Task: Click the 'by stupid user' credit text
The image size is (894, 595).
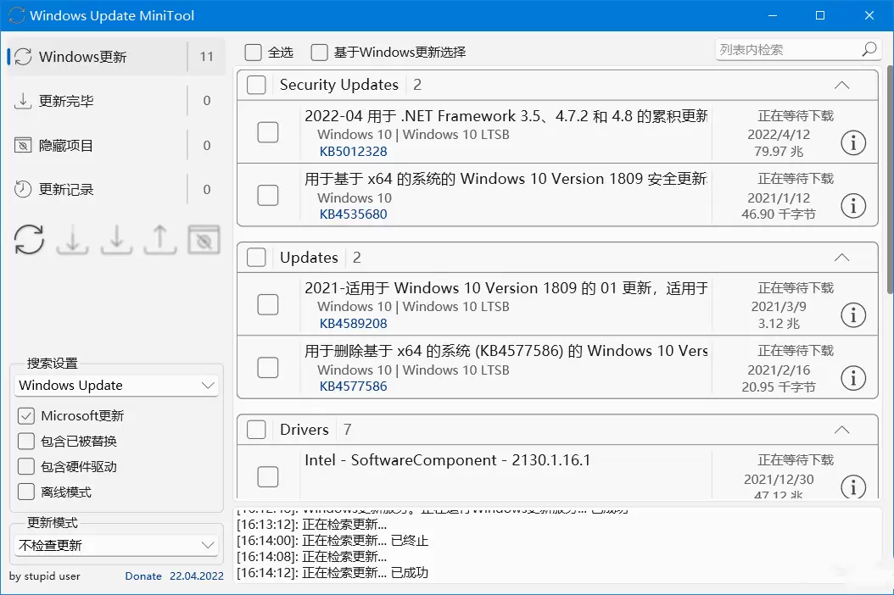Action: (44, 576)
